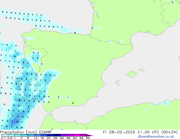180x139 pixels.
Task: Click the '40' legend scale label
Action: (75, 138)
